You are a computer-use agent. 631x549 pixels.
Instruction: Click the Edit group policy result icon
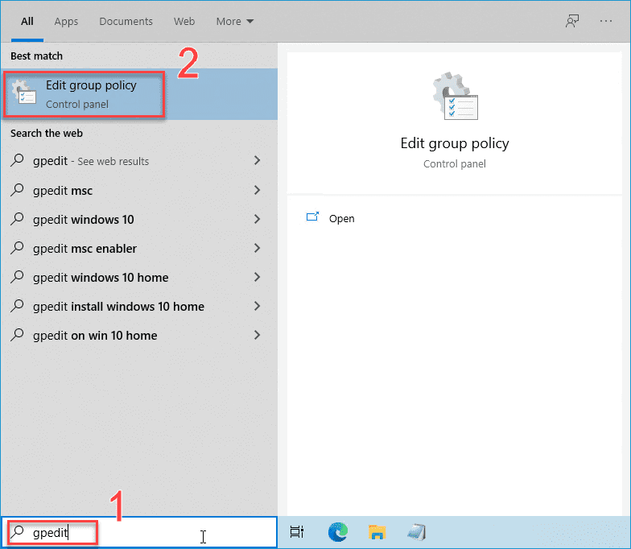[24, 92]
